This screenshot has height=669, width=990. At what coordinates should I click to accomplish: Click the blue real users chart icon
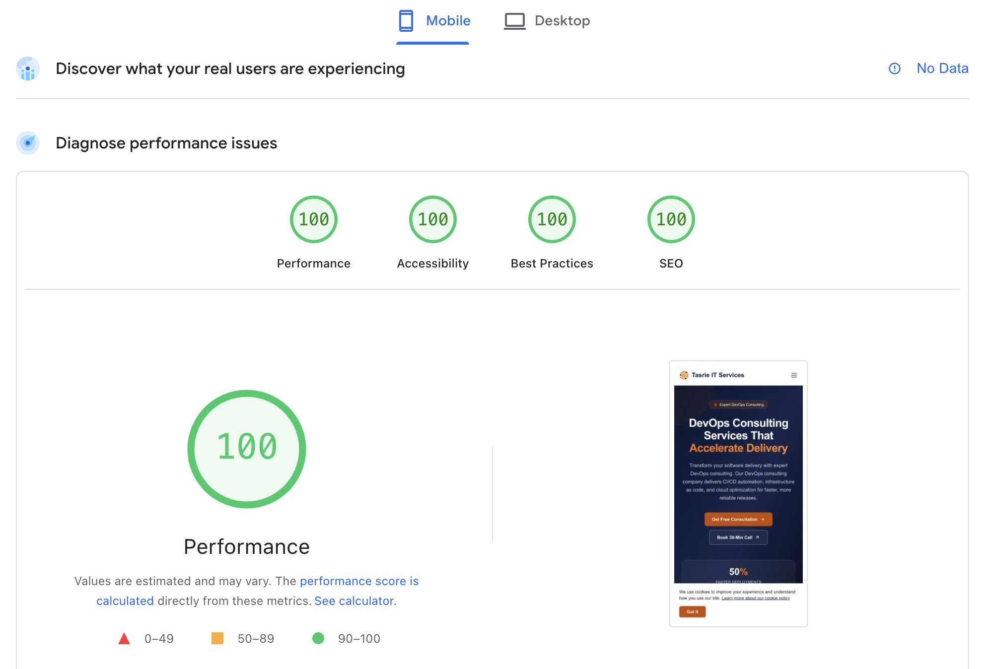click(27, 69)
